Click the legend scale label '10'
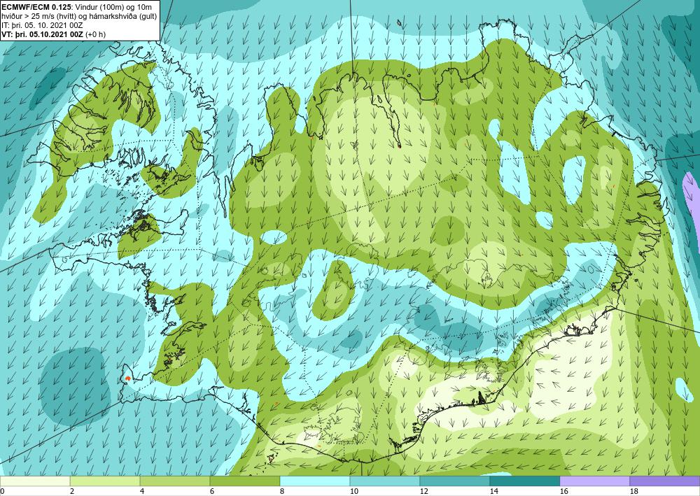Image resolution: width=700 pixels, height=496 pixels. tap(353, 491)
